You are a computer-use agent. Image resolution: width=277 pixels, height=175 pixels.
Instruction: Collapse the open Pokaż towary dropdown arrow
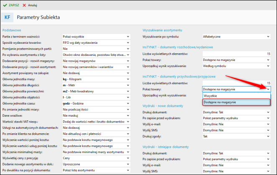268,89
